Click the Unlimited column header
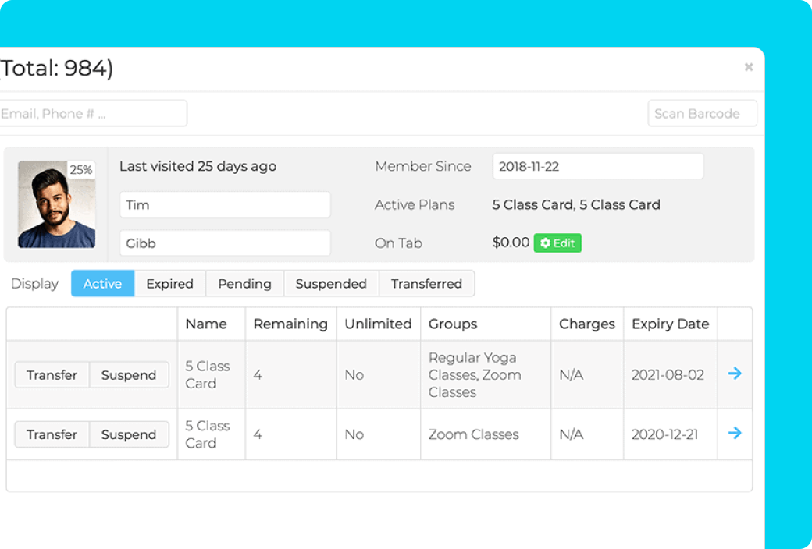812x549 pixels. (x=378, y=324)
